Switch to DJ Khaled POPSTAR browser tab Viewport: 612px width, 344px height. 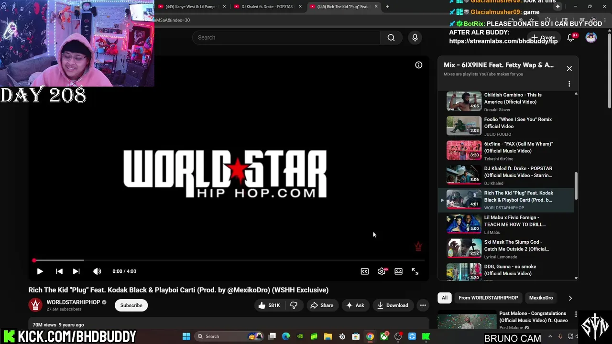(x=267, y=7)
